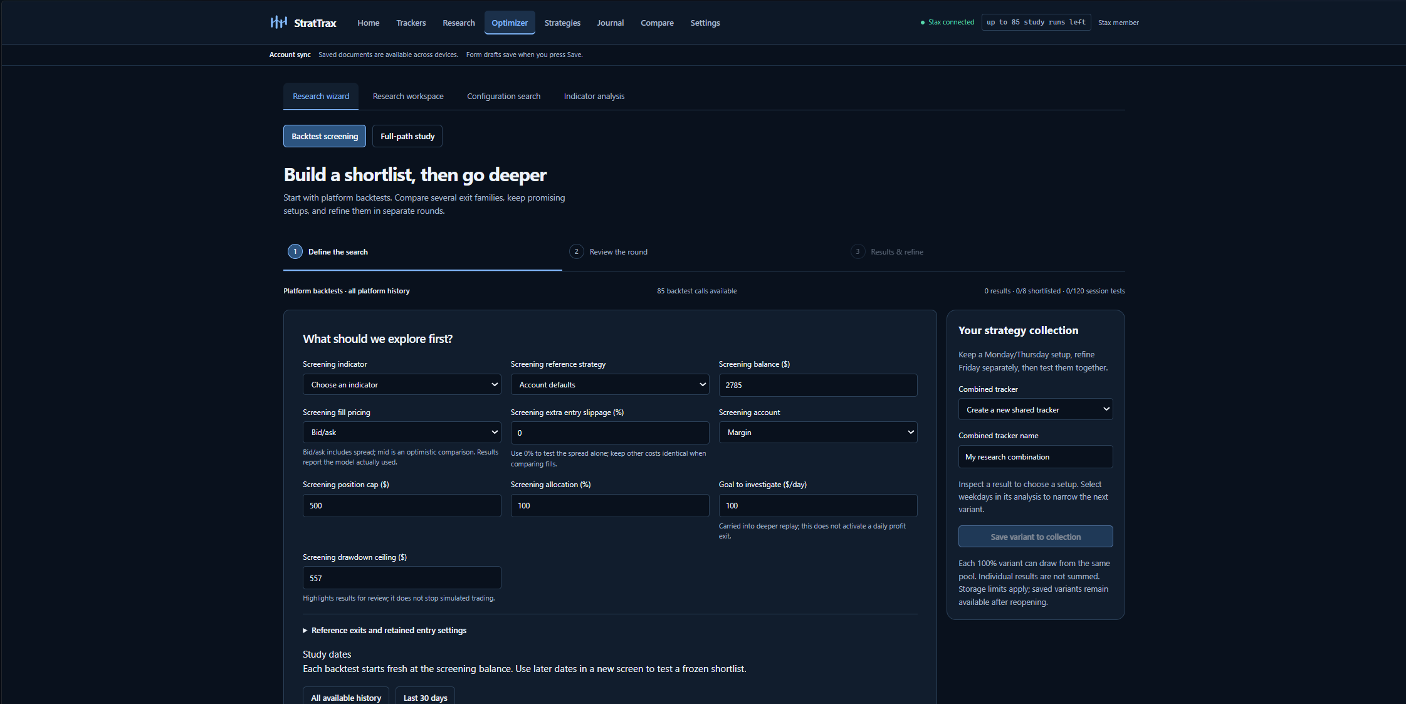Viewport: 1406px width, 704px height.
Task: Open the Screening account Margin dropdown
Action: (x=818, y=432)
